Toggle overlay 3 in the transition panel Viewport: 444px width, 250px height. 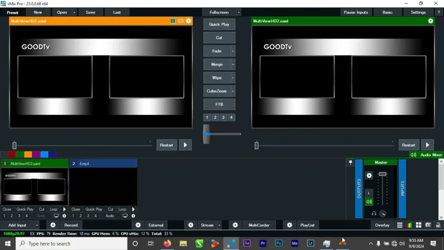(x=223, y=117)
